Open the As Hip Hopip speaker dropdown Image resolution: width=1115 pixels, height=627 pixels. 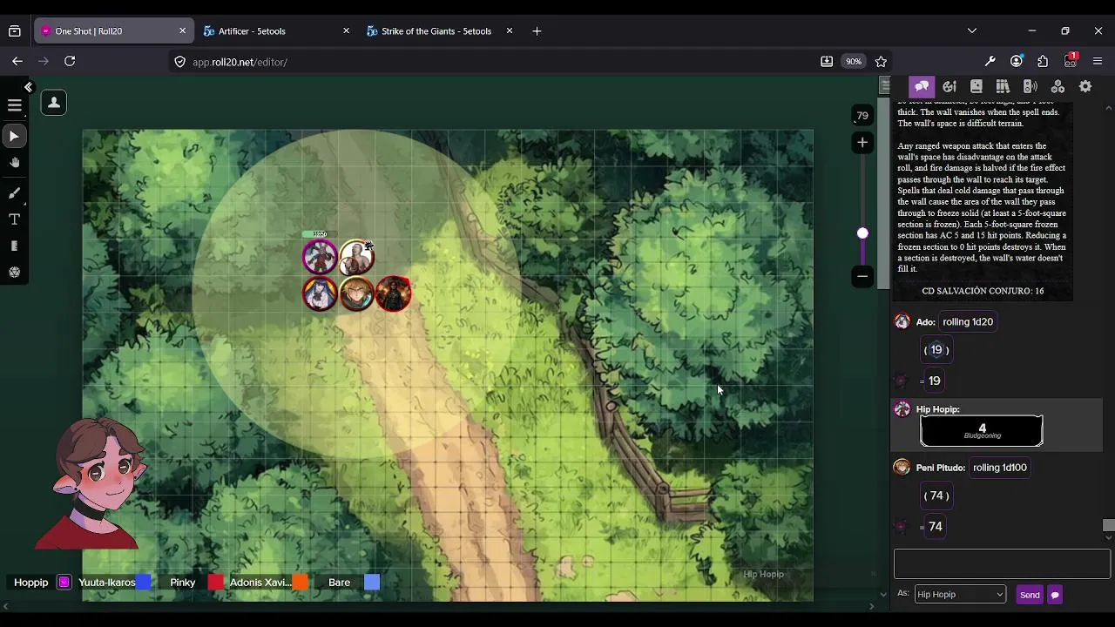click(960, 595)
